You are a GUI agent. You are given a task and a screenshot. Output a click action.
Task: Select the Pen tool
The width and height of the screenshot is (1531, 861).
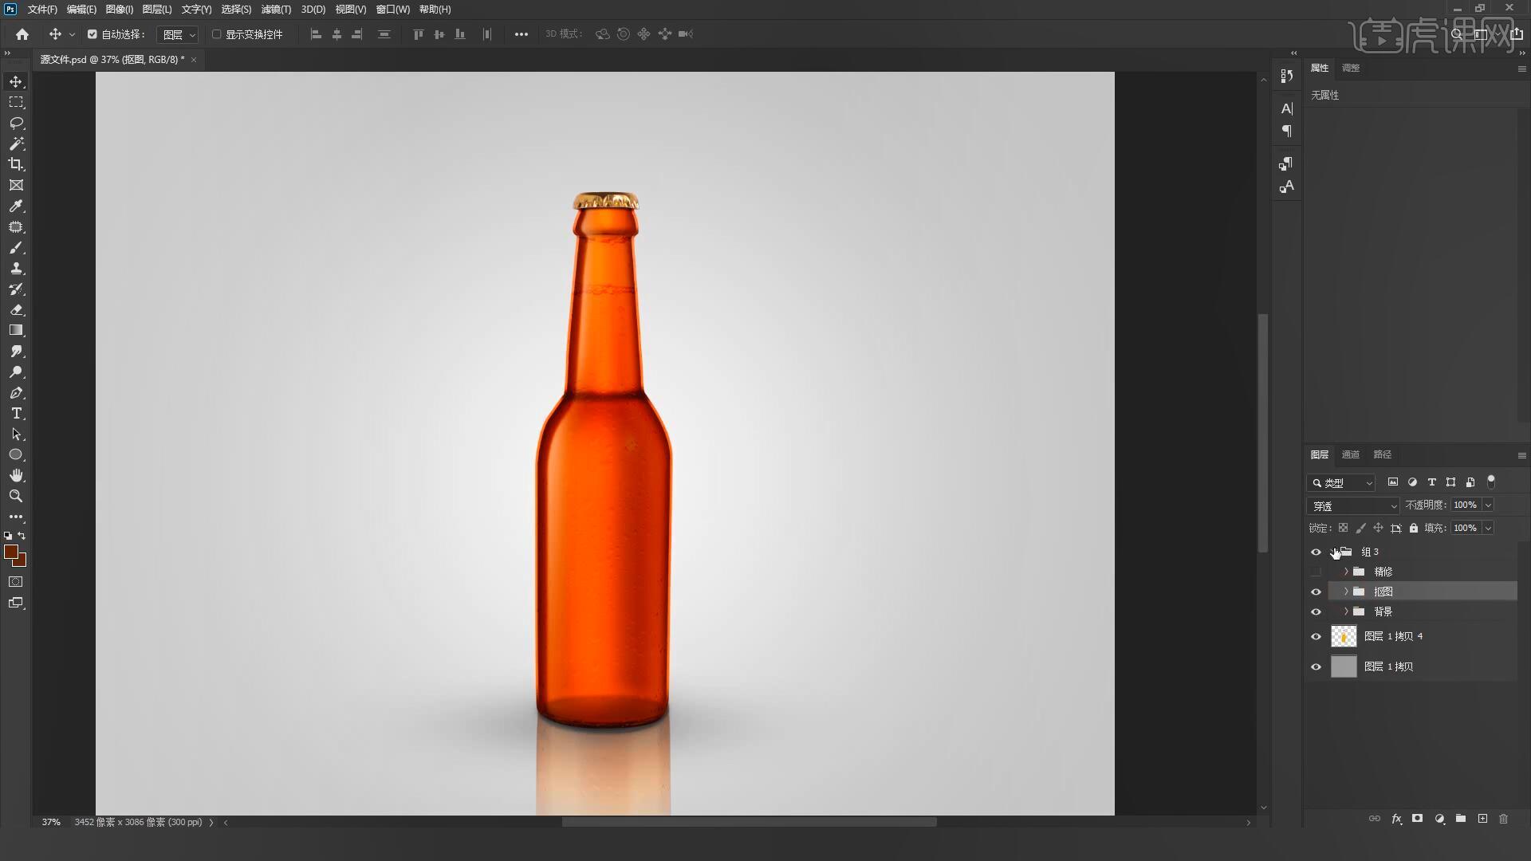pos(16,392)
